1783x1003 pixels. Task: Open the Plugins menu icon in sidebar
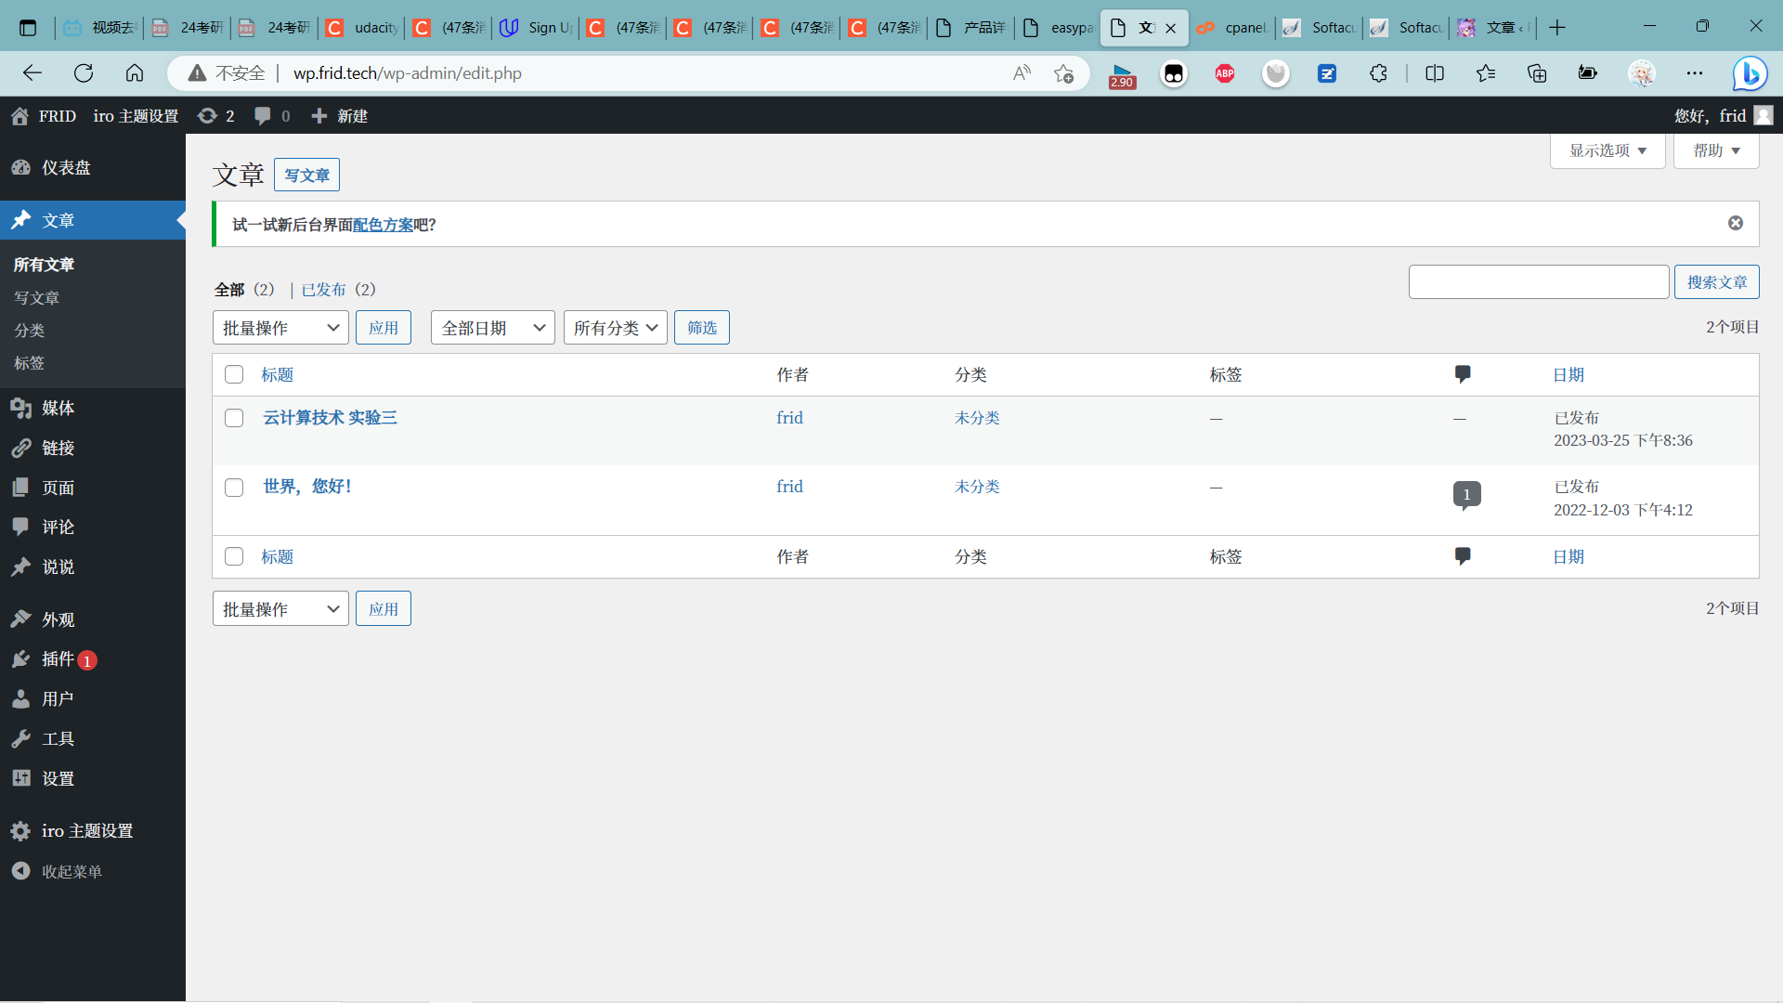[20, 659]
